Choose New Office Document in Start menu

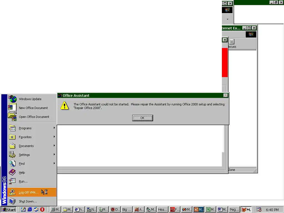pyautogui.click(x=32, y=108)
